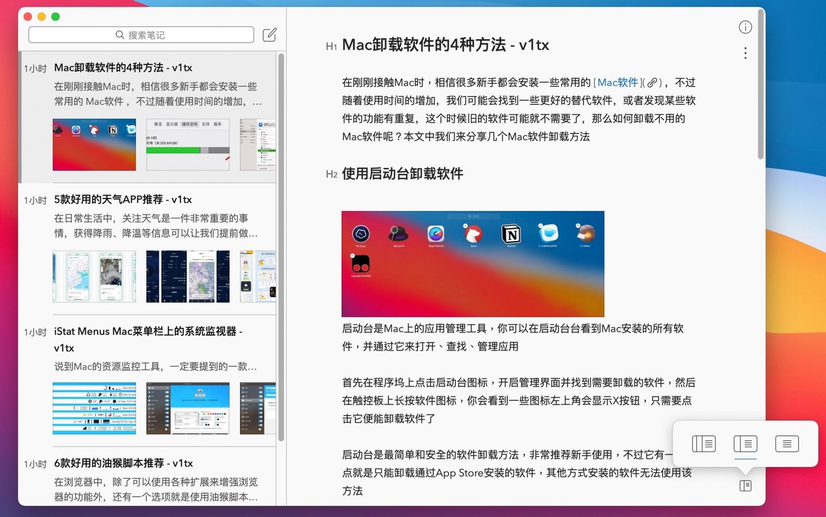The width and height of the screenshot is (826, 517).
Task: Toggle the H1 heading marker of the note title
Action: [331, 46]
